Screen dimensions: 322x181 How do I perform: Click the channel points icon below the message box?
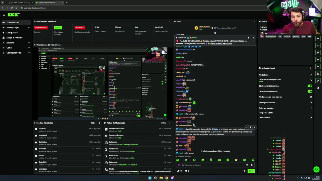coord(179,171)
